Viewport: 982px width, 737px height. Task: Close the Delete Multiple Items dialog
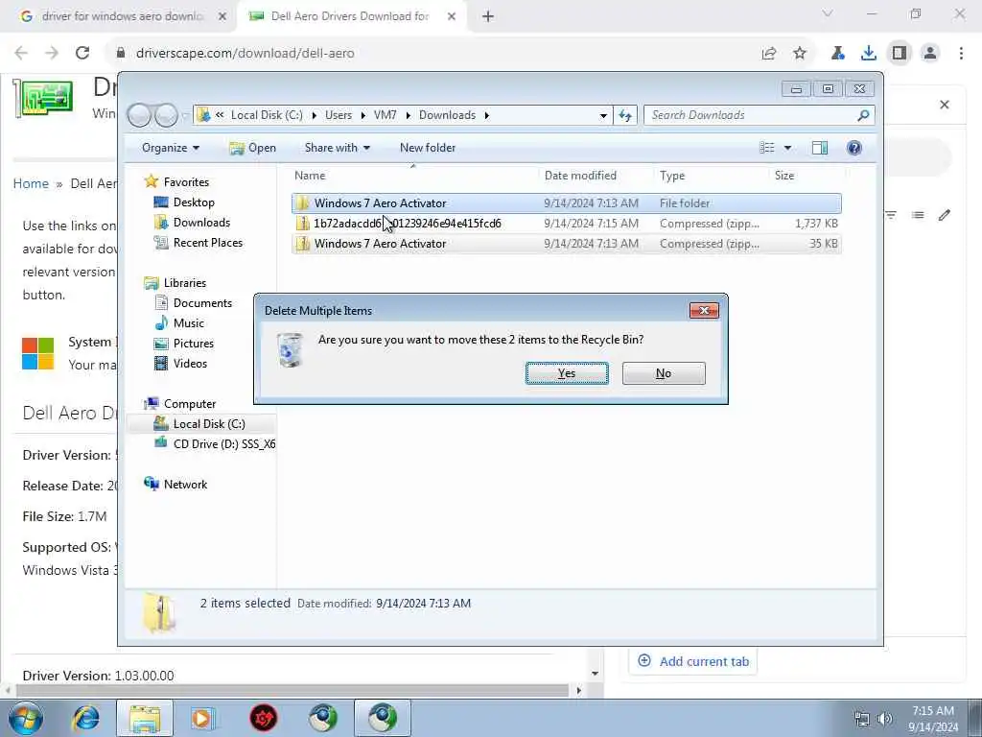click(704, 311)
